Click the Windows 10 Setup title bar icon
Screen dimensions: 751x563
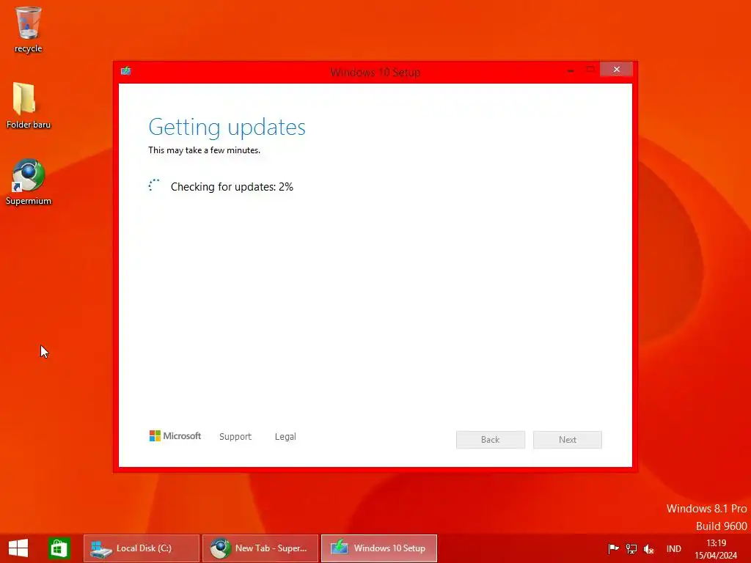point(126,71)
